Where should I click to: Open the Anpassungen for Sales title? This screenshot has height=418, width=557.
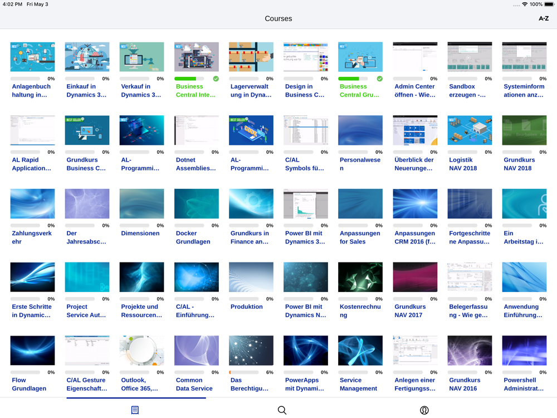coord(360,237)
